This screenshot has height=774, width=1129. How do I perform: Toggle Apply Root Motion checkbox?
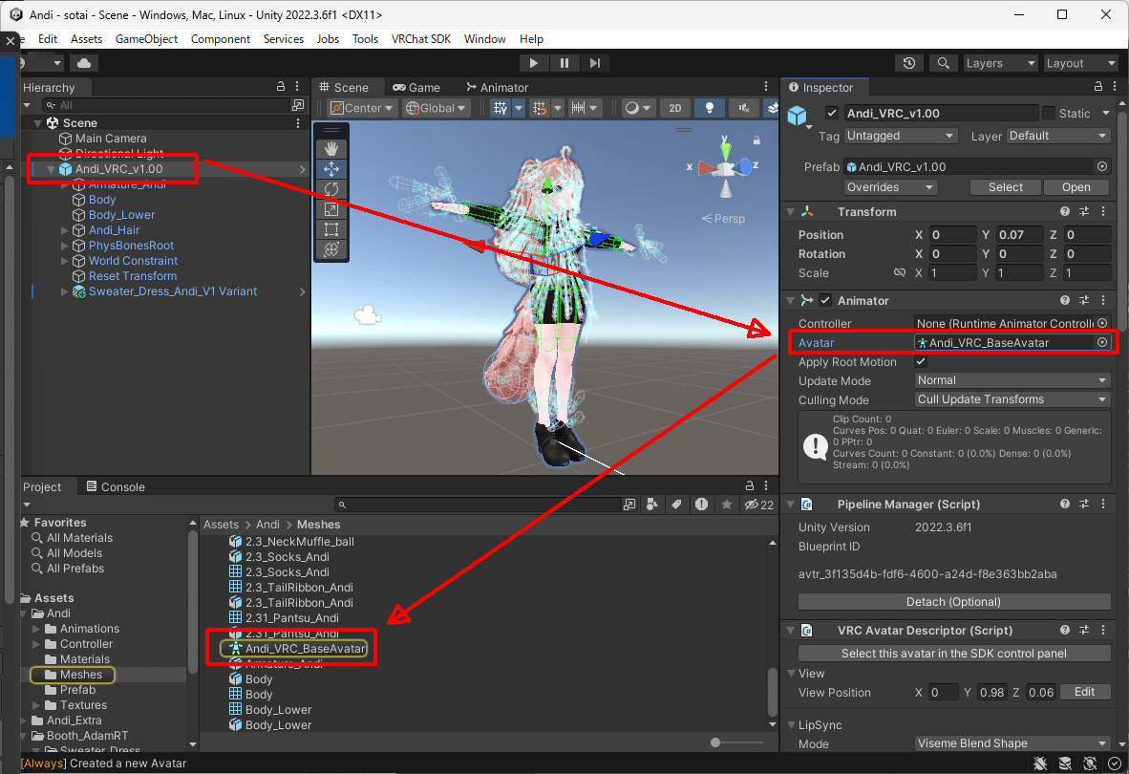(x=921, y=361)
